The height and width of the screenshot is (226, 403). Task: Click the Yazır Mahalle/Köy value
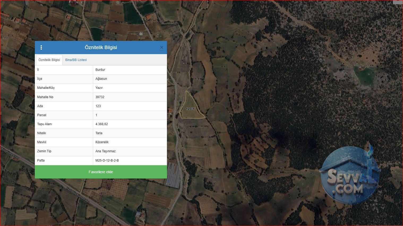pyautogui.click(x=99, y=88)
